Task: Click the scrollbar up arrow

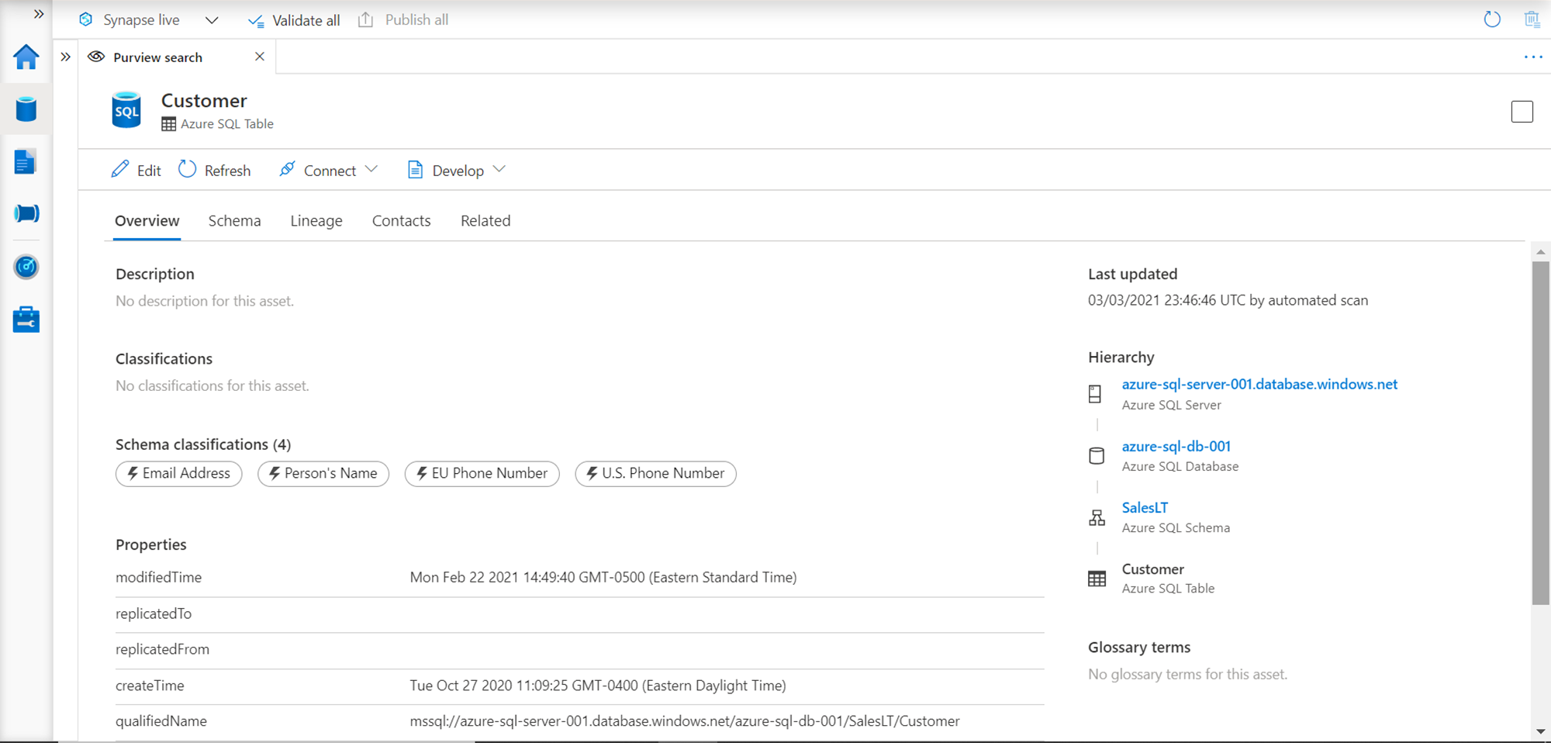Action: pos(1541,251)
